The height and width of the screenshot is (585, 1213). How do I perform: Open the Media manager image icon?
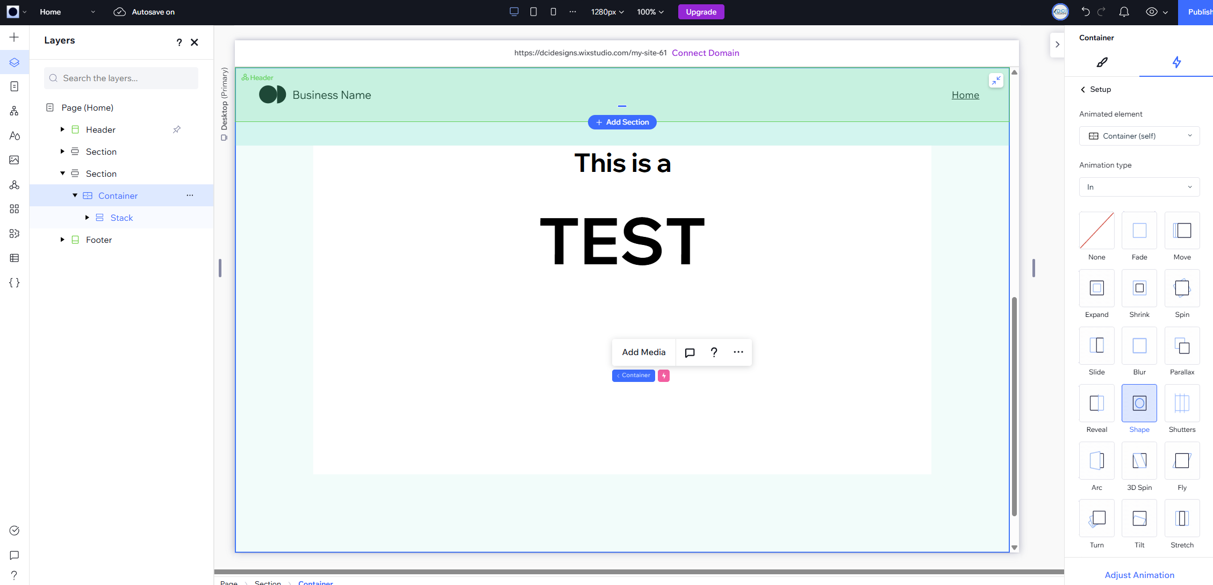[x=15, y=160]
